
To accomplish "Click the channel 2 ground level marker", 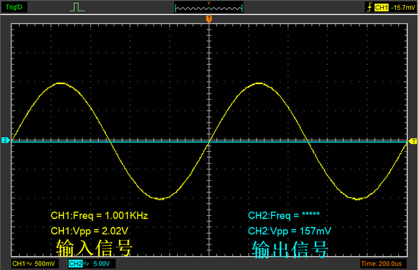I will click(x=5, y=141).
